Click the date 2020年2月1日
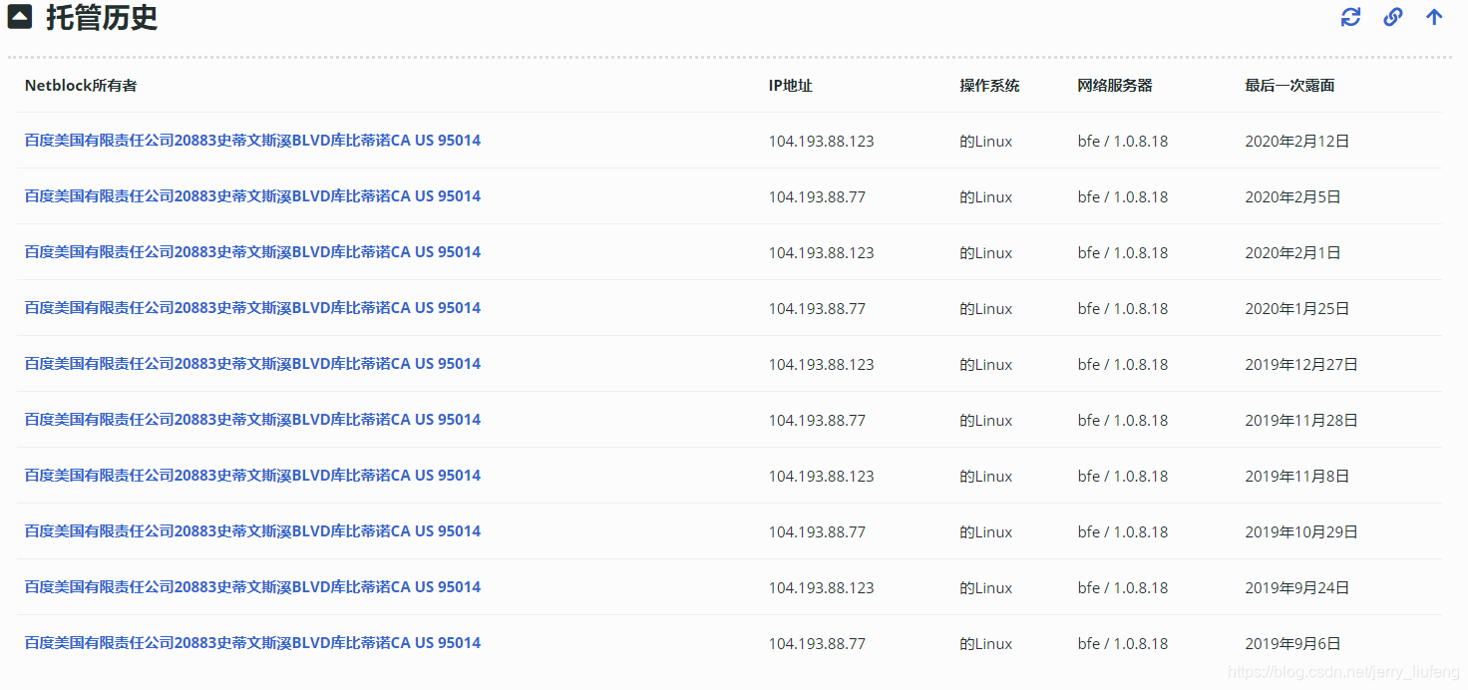Image resolution: width=1468 pixels, height=690 pixels. point(1293,253)
